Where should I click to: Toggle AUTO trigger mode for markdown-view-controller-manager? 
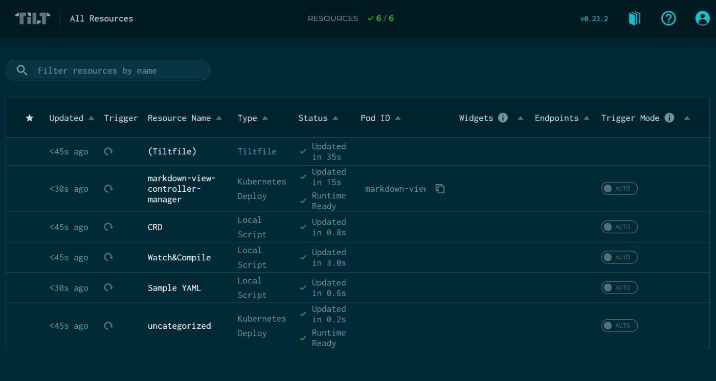619,189
